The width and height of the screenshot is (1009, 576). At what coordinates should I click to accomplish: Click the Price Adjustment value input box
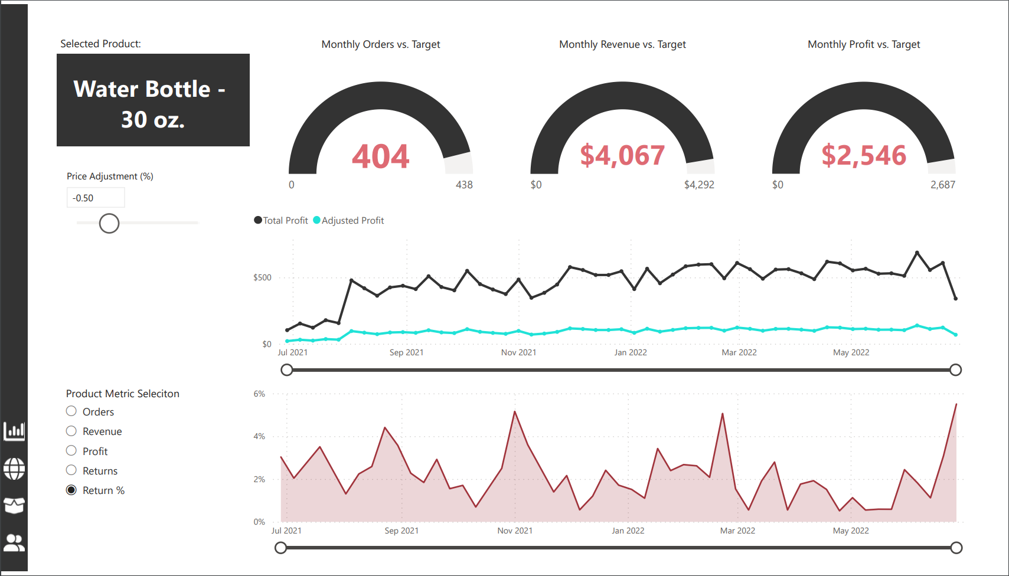coord(95,197)
